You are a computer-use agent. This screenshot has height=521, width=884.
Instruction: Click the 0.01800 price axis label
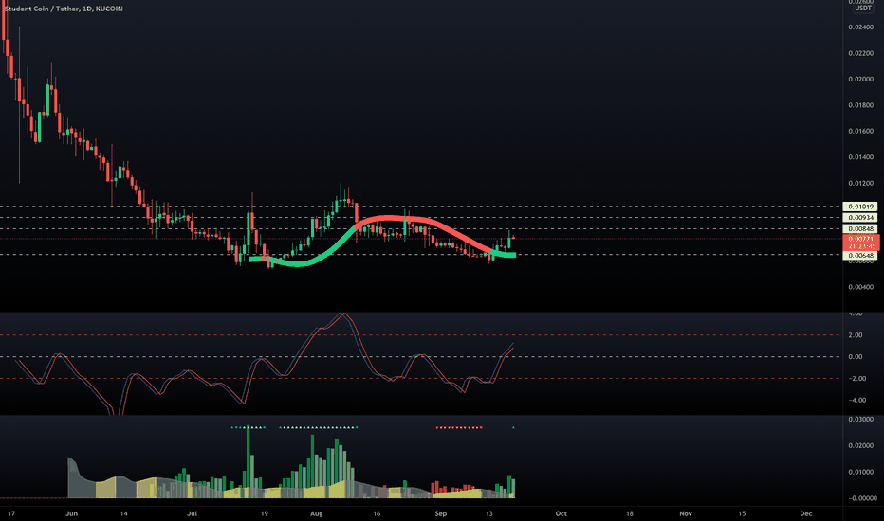point(861,105)
